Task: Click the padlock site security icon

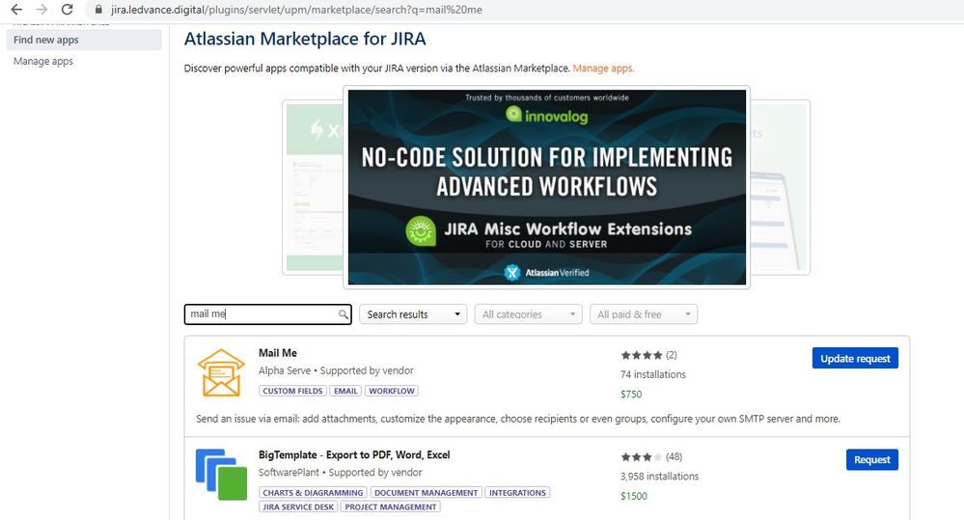Action: (x=98, y=10)
